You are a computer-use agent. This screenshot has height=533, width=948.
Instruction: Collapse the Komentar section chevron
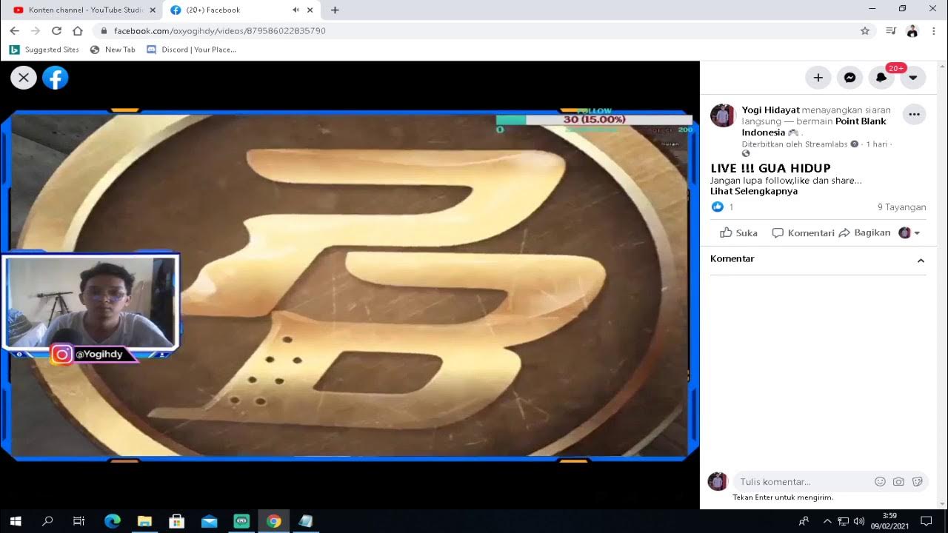tap(921, 261)
